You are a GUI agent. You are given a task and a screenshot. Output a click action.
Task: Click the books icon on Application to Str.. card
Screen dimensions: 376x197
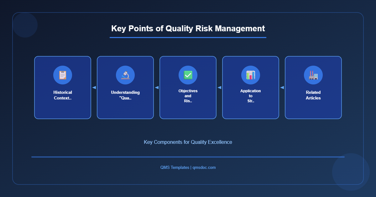pos(250,75)
